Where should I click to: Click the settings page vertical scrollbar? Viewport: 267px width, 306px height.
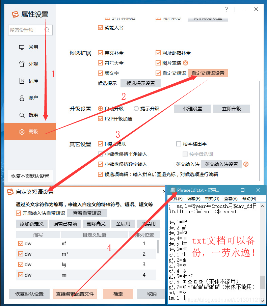[259, 131]
